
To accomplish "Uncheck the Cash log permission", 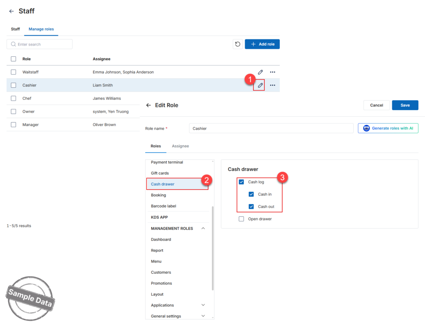I will coord(241,182).
